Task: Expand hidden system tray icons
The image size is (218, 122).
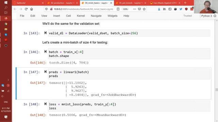Action: pos(8,80)
